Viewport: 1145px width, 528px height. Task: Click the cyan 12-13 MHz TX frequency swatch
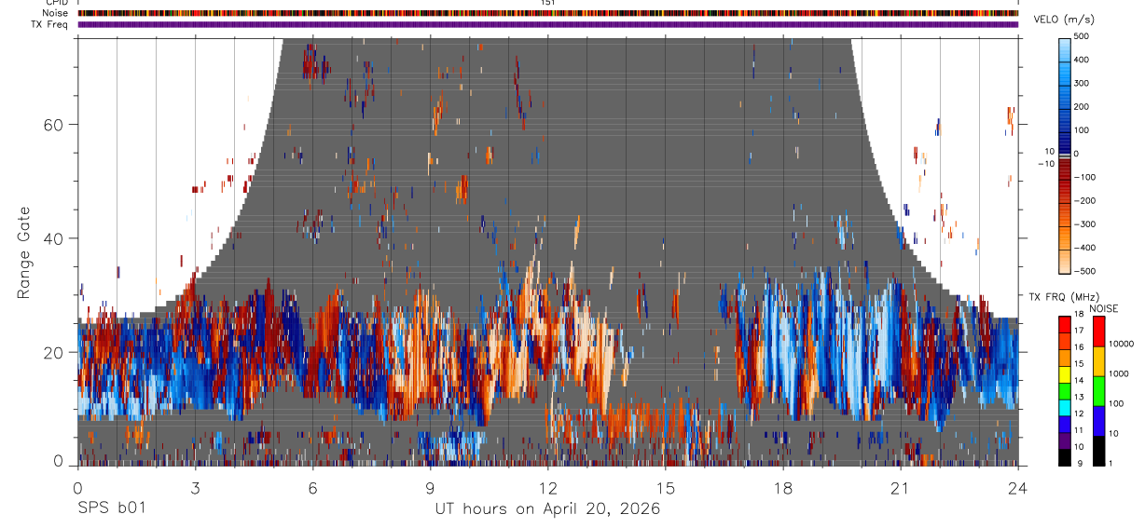pos(1065,408)
